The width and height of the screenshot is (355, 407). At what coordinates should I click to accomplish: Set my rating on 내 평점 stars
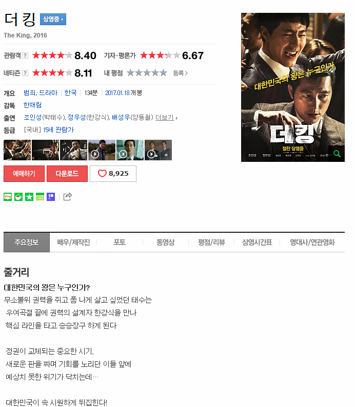[x=147, y=72]
